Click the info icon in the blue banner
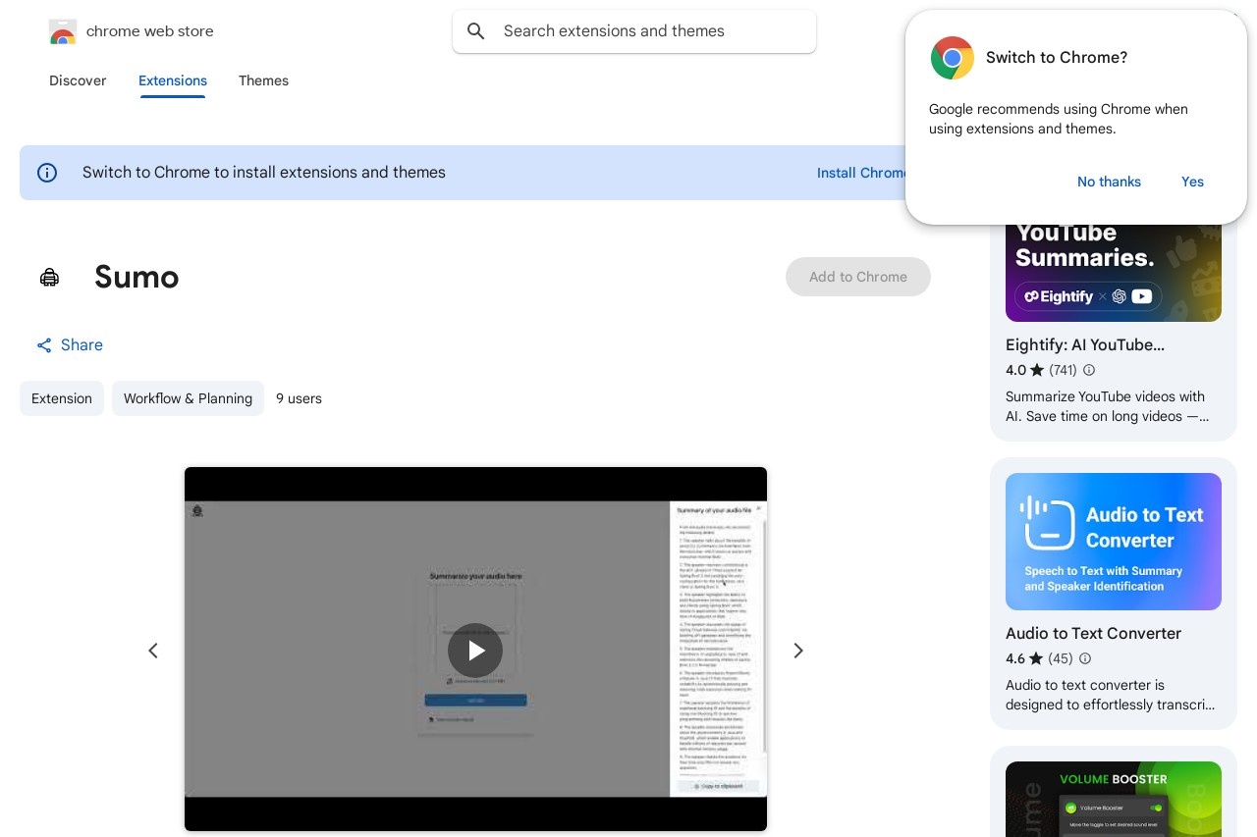The height and width of the screenshot is (837, 1257). coord(47,173)
